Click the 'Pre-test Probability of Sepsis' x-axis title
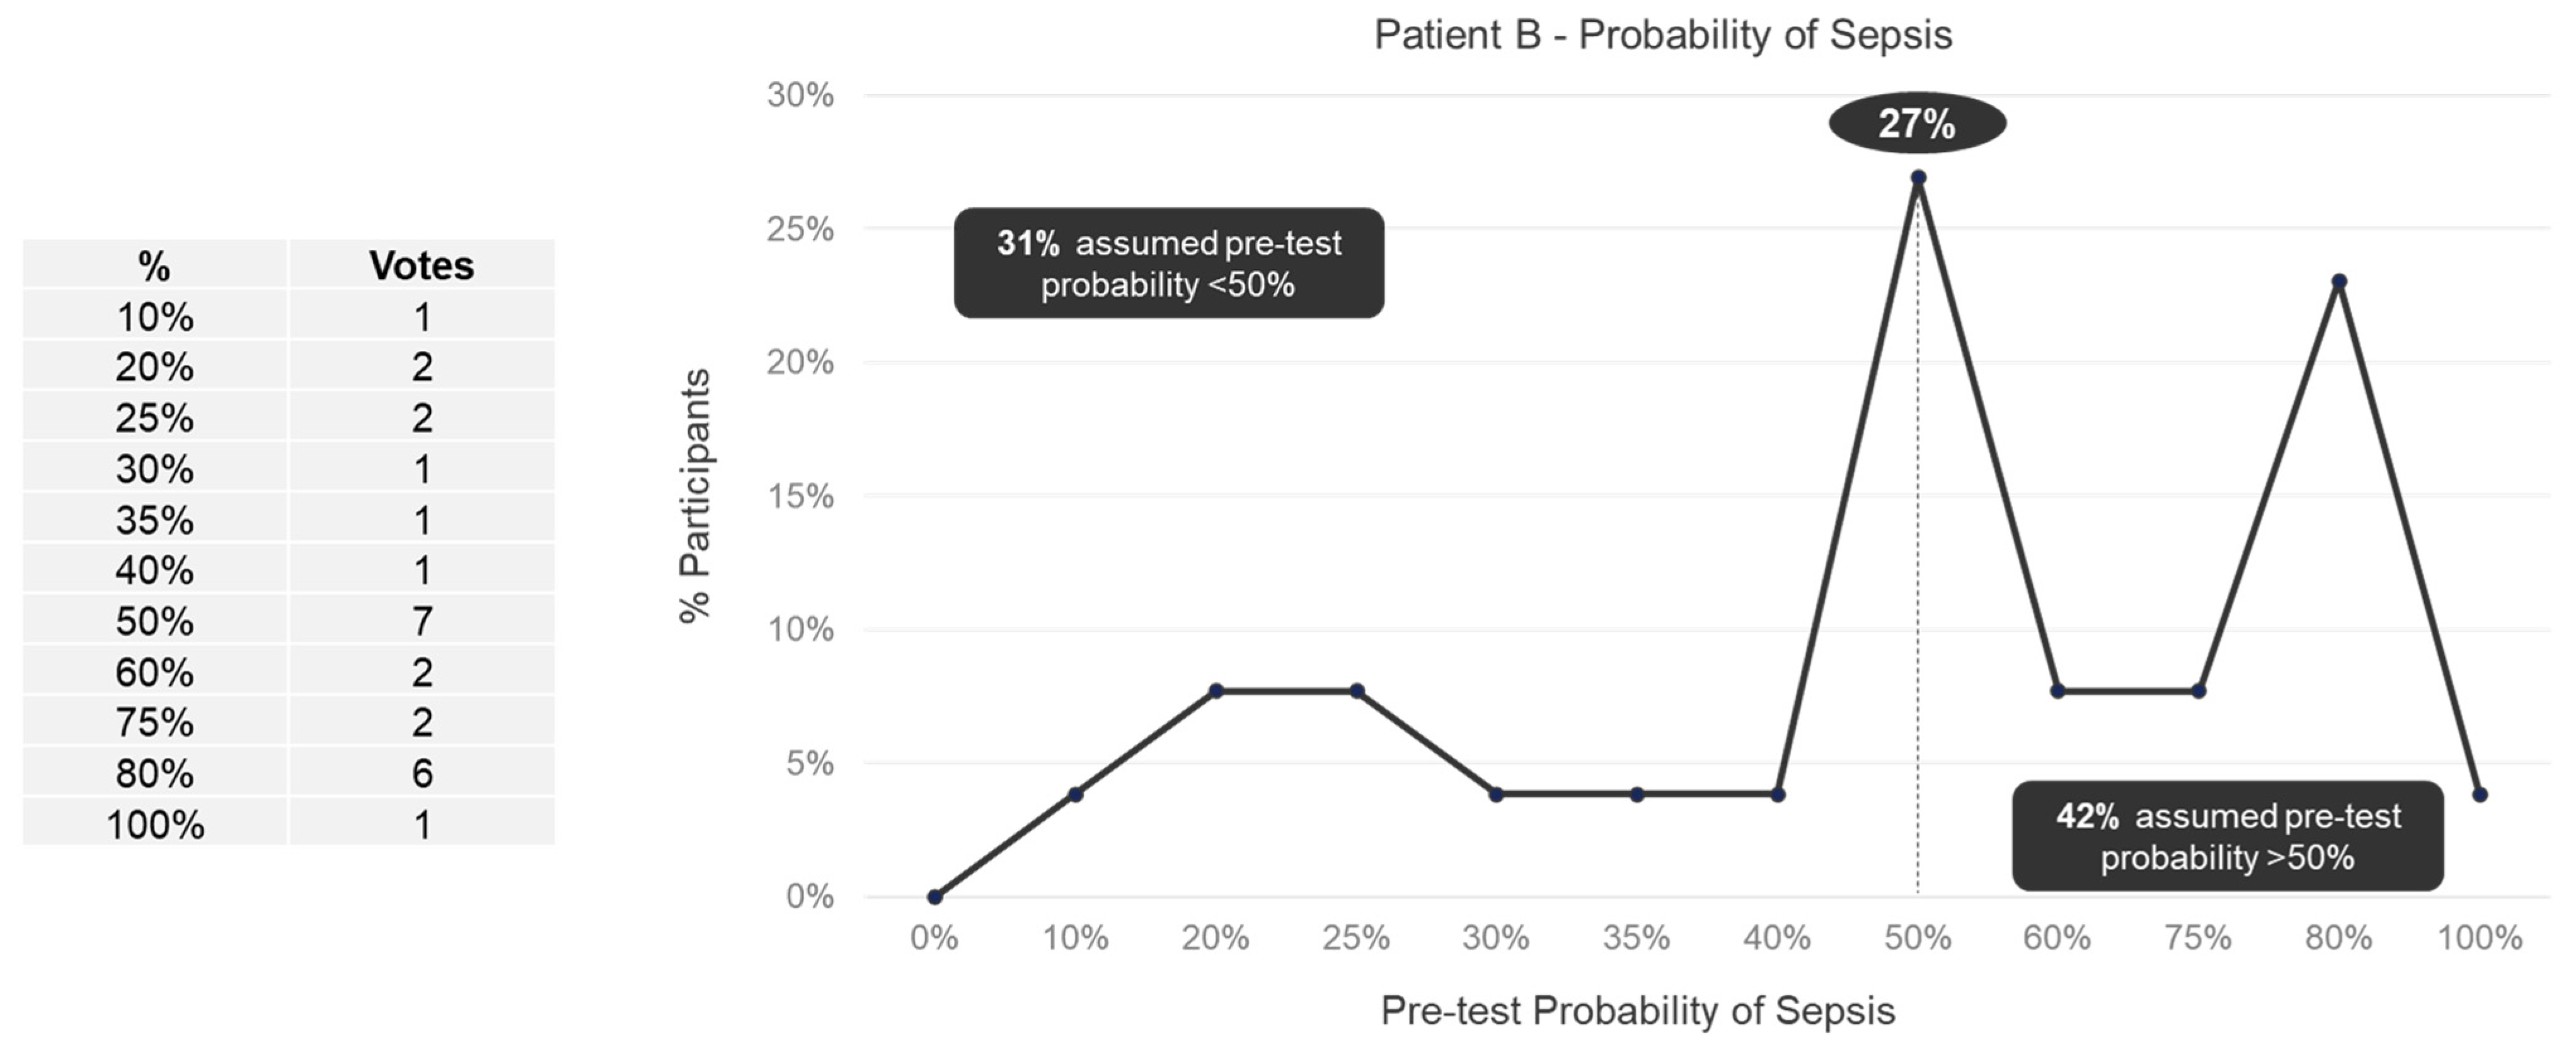Viewport: 2576px width, 1054px height. [1637, 1011]
